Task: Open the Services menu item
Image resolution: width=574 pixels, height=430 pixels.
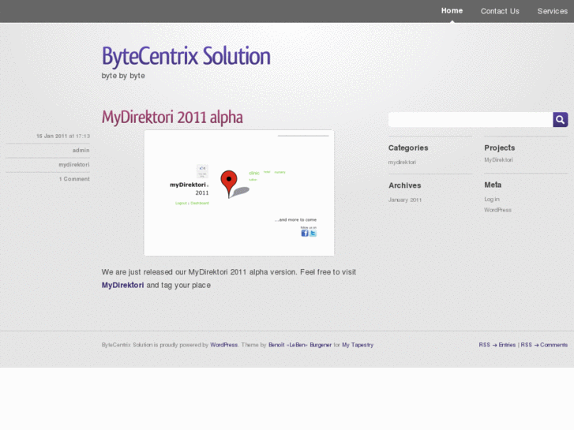Action: (x=553, y=11)
